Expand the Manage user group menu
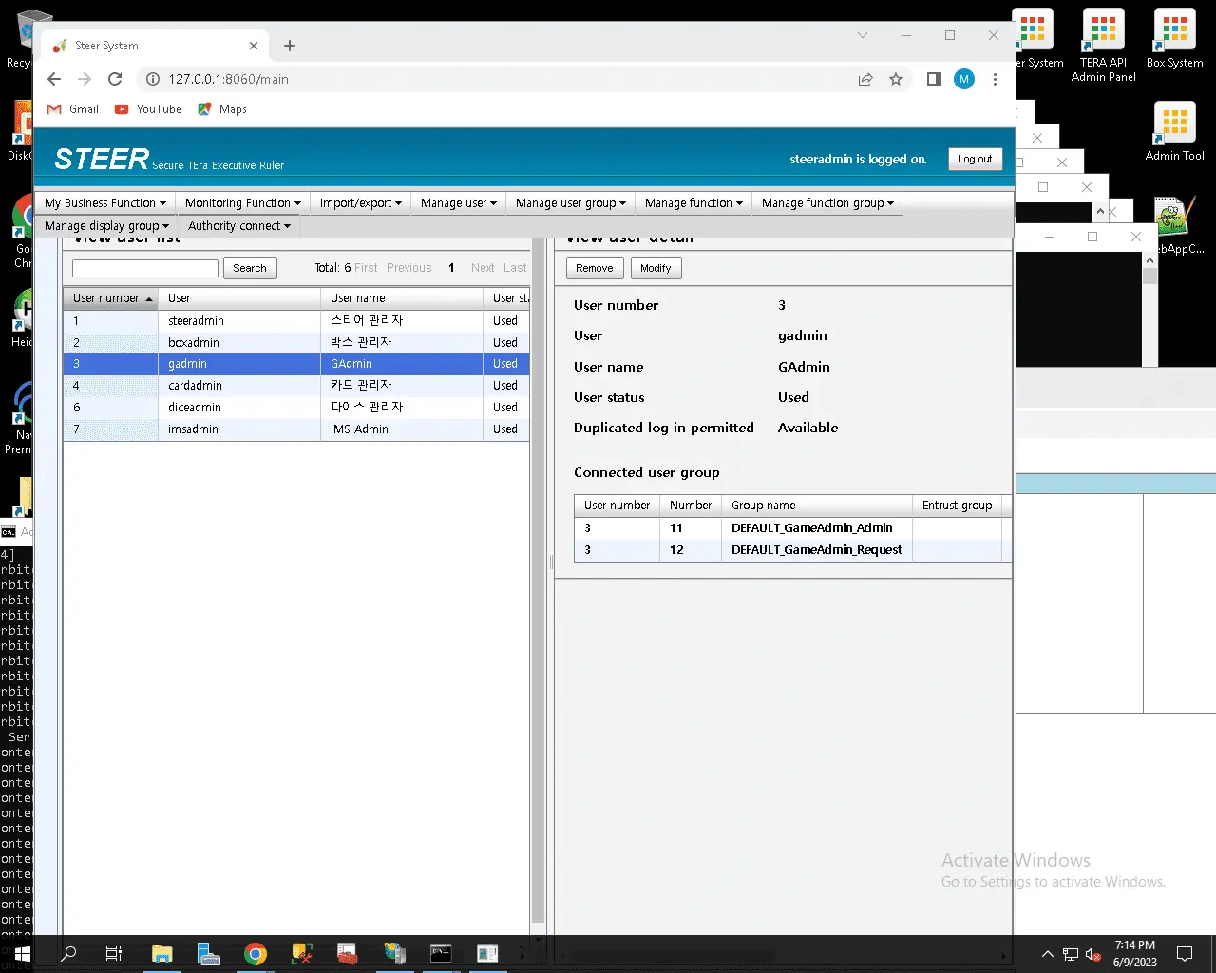Viewport: 1216px width, 973px height. tap(571, 203)
